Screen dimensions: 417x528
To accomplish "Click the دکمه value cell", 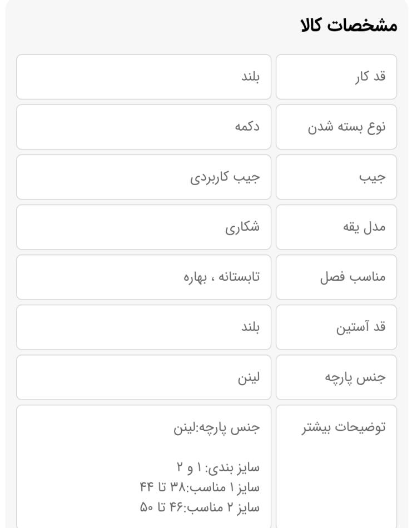I will pyautogui.click(x=143, y=127).
